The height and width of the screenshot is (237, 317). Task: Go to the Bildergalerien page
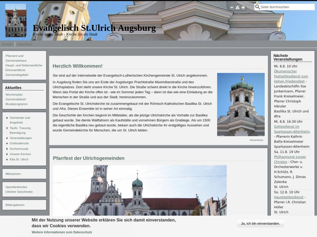15,205
